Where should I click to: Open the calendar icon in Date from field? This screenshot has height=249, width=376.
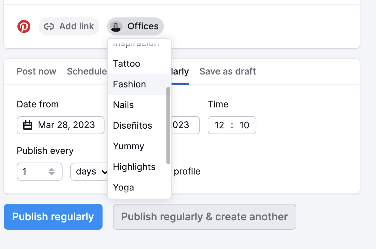tap(28, 125)
